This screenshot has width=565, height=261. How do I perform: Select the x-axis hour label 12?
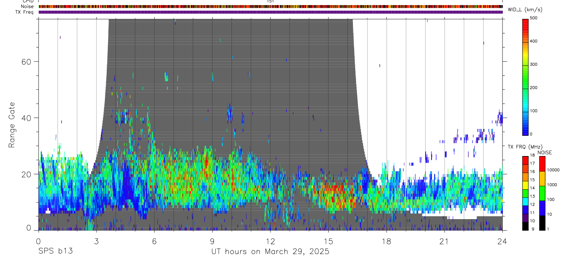[x=271, y=241]
